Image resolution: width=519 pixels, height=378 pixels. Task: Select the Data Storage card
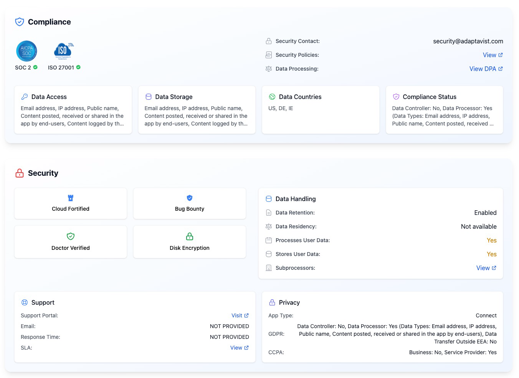pyautogui.click(x=197, y=110)
